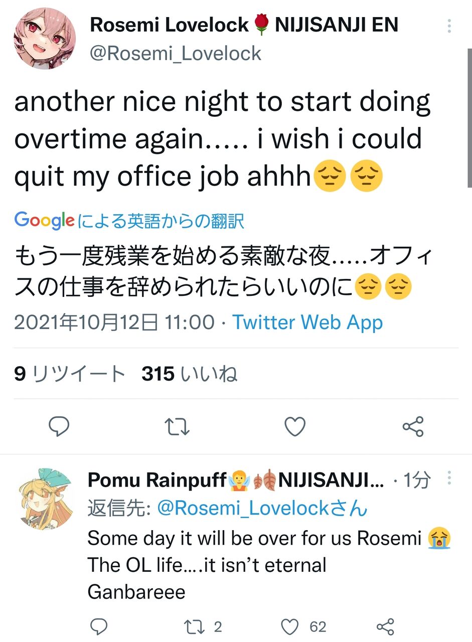This screenshot has width=472, height=642.
Task: Open more options menu for Rosemi's tweet
Action: 449,26
